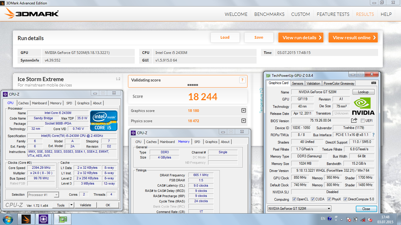
Task: Expand the Physics score details
Action: point(243,121)
